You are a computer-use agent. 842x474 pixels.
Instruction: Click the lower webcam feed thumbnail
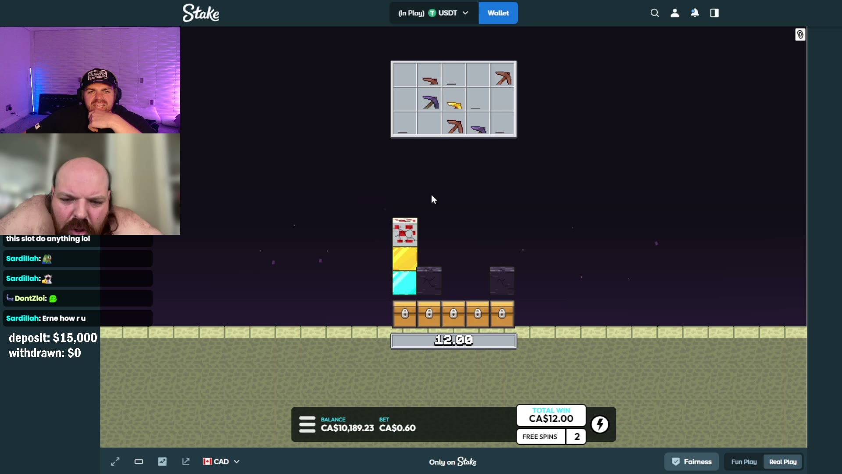(90, 184)
